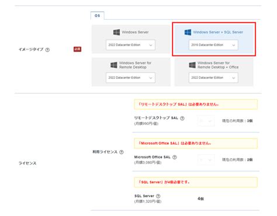Click the Windows Server for Remote Desktop logo
This screenshot has height=216, width=277.
coord(114,65)
